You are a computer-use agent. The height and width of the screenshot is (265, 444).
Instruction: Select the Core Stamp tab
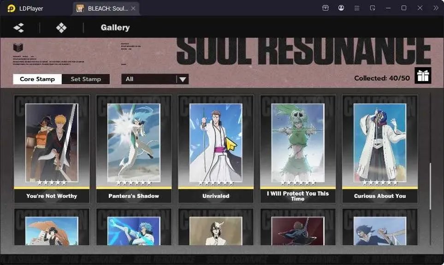click(37, 79)
